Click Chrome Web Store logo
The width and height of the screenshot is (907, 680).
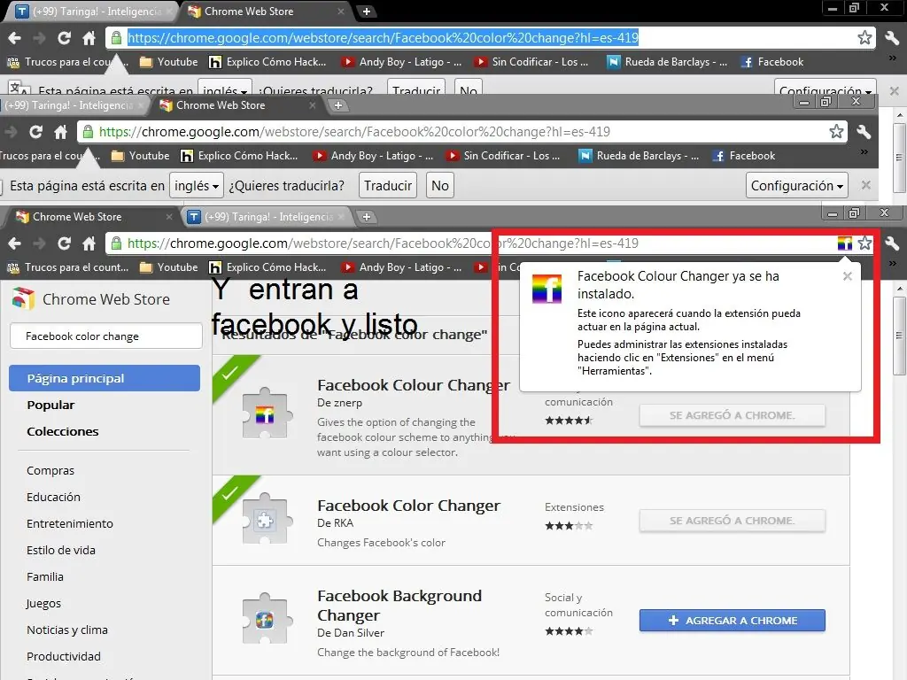91,299
